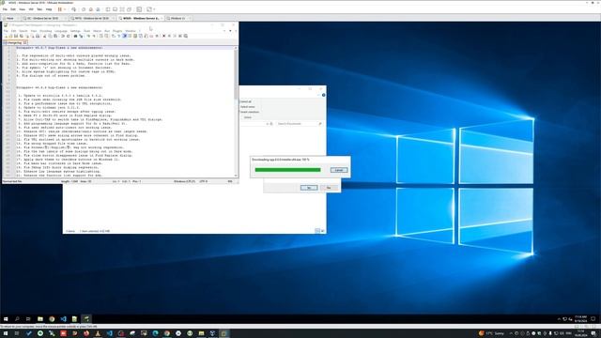Click the Zoom Out icon in Notepad++ toolbar

click(x=94, y=36)
